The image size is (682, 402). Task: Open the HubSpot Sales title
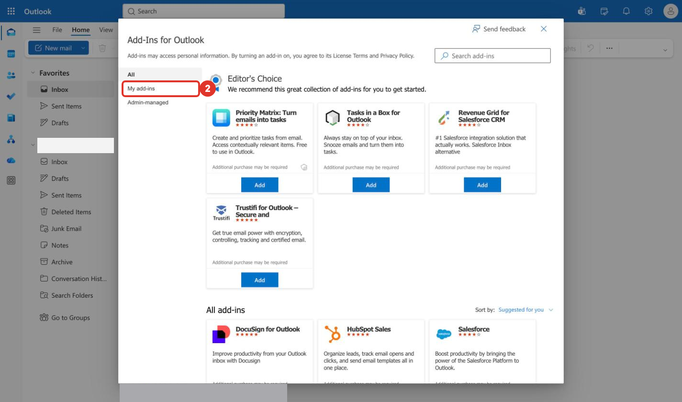369,329
